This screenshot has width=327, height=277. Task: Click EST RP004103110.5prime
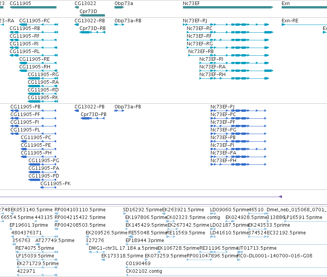(80, 210)
